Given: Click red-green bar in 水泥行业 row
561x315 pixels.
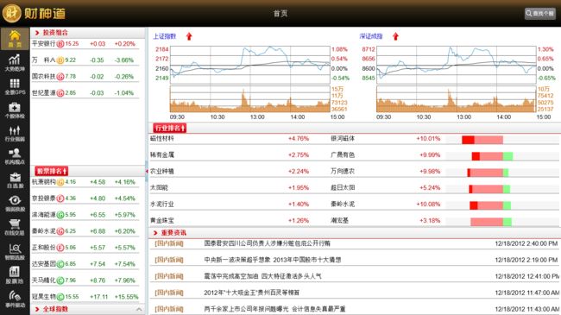Looking at the screenshot, I should pos(490,205).
